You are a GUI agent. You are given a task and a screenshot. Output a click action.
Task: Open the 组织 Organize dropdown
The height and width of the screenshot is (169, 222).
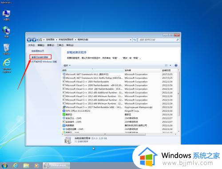pos(67,65)
